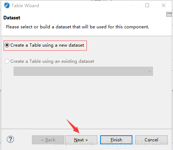Open the existing dataset combo box
The image size is (173, 150).
pos(83,71)
